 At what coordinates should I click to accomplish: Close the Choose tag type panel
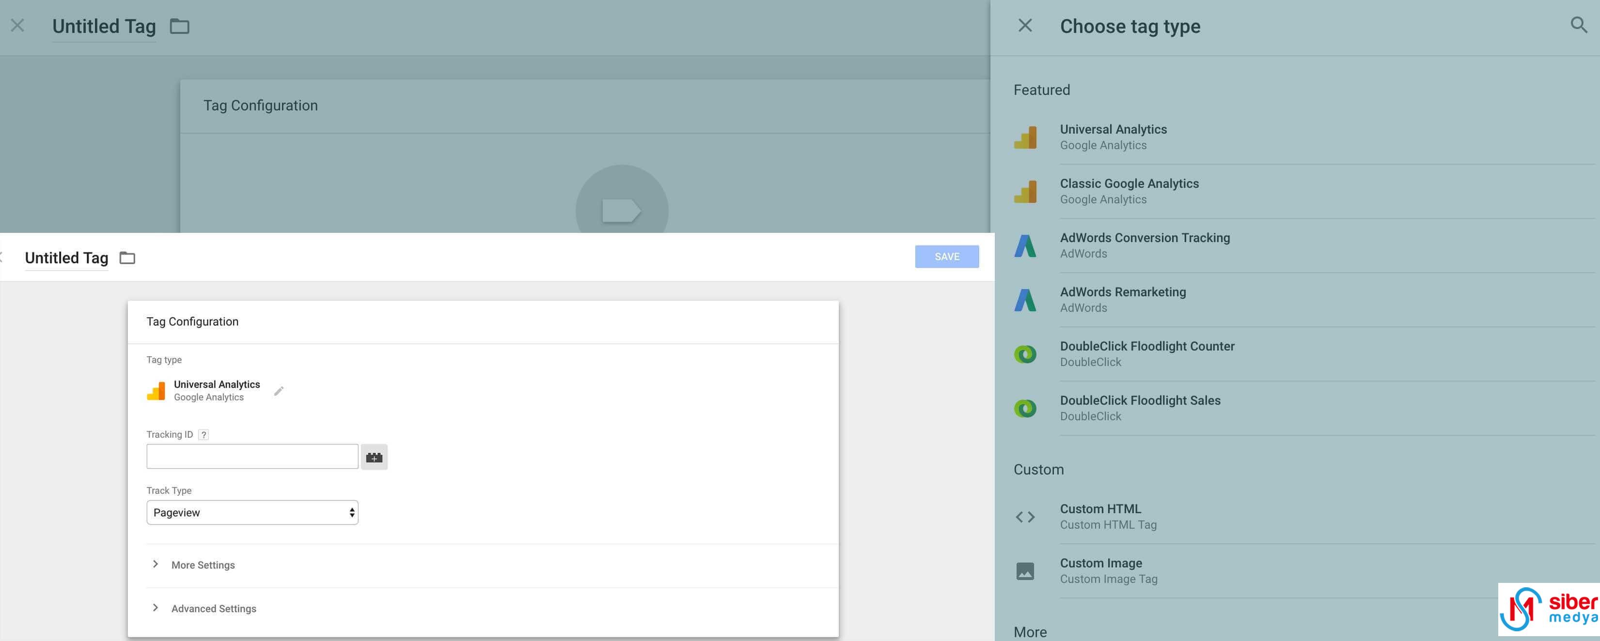(x=1025, y=26)
